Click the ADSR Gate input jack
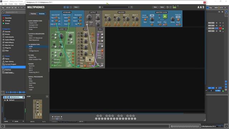Viewport: 229px width, 129px height. [x=79, y=66]
